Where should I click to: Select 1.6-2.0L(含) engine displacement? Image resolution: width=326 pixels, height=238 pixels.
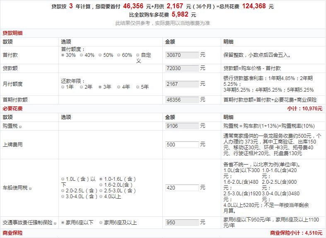click(x=101, y=185)
